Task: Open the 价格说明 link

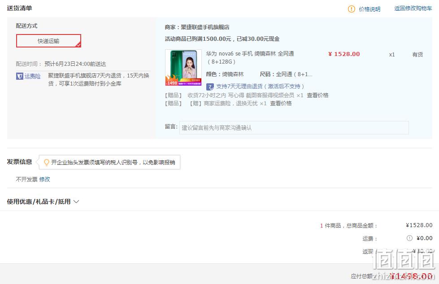Action: (369, 9)
